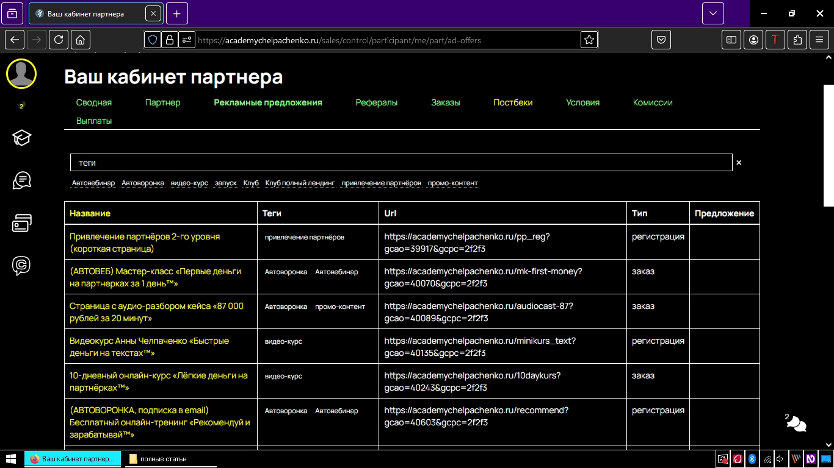
Task: Open the user avatar profile icon
Action: (x=21, y=74)
